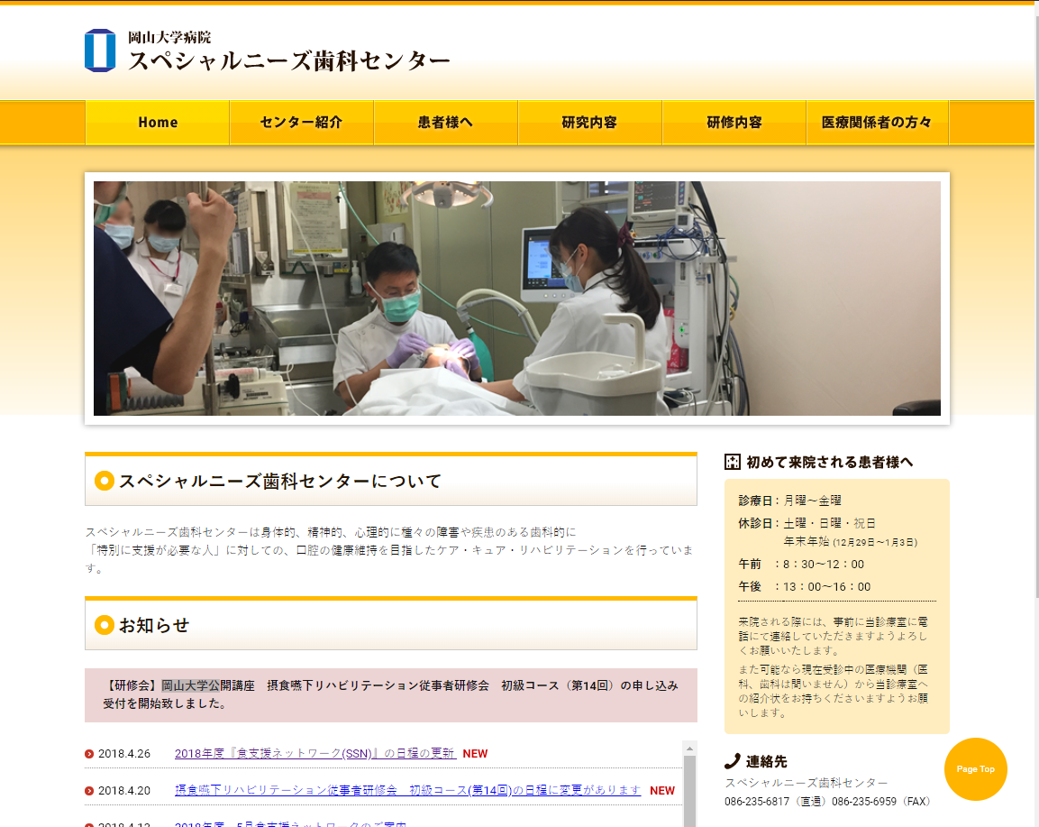Click the date text 2018.4.26
This screenshot has height=827, width=1039.
pos(124,754)
